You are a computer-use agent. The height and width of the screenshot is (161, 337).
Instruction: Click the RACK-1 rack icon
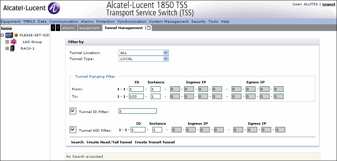pos(12,48)
